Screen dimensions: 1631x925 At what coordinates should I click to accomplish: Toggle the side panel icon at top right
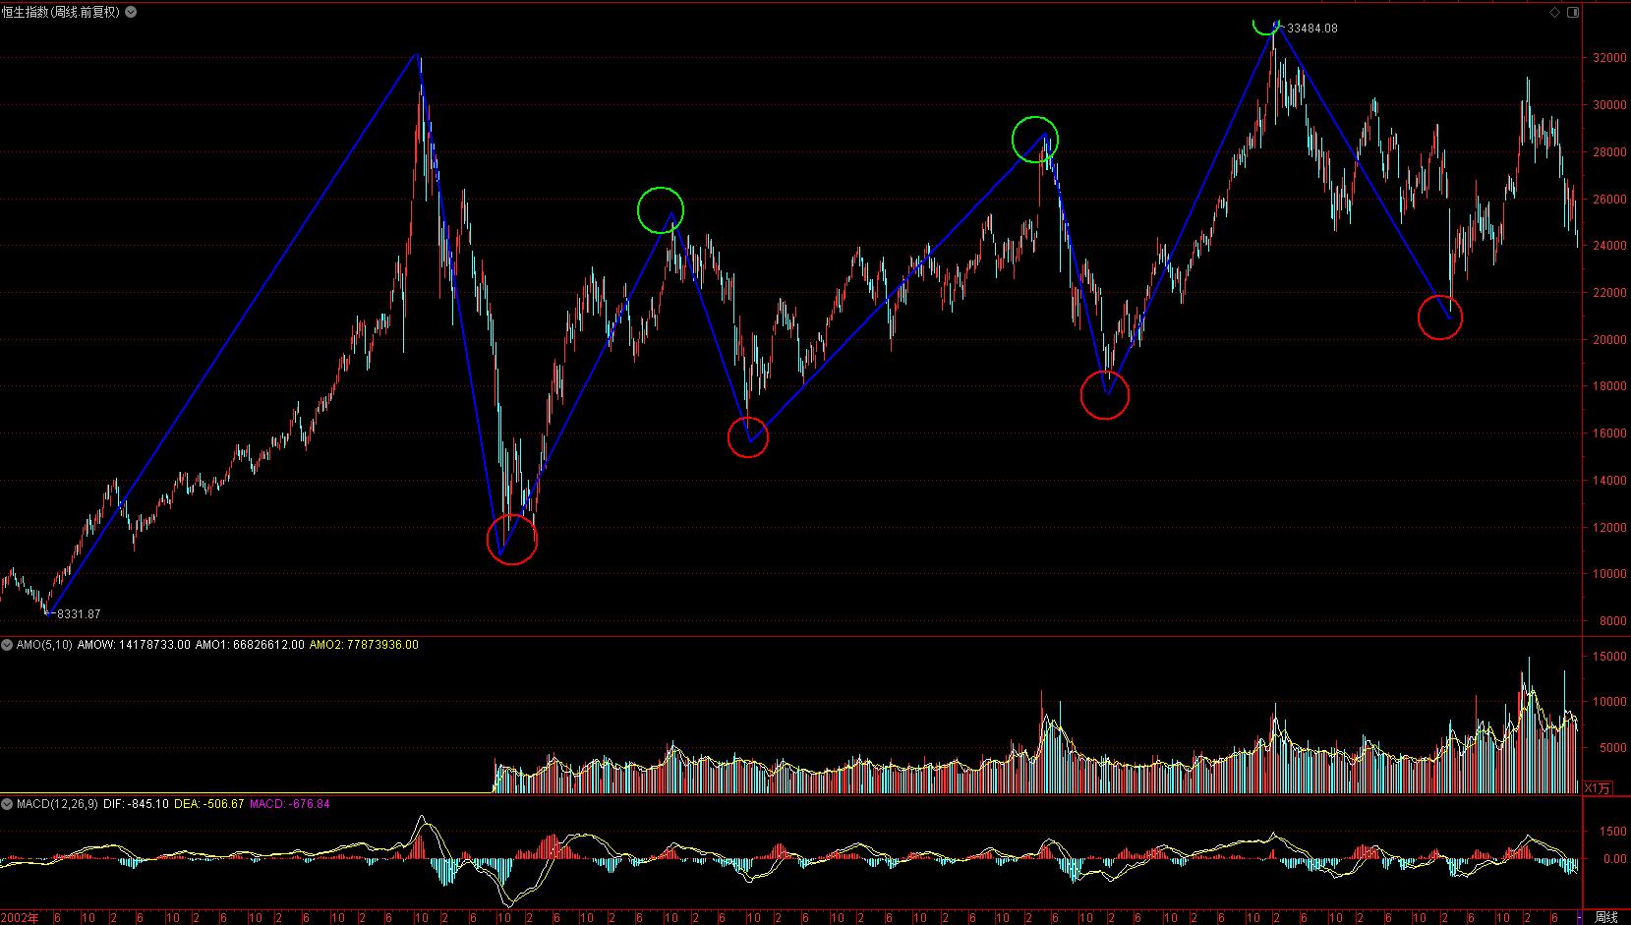coord(1573,12)
